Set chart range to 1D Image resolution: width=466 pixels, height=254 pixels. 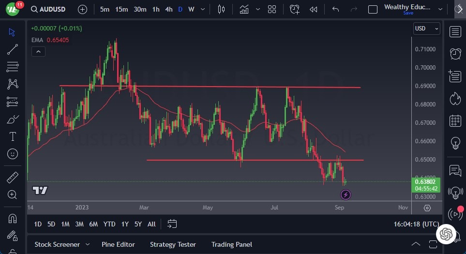(x=38, y=224)
